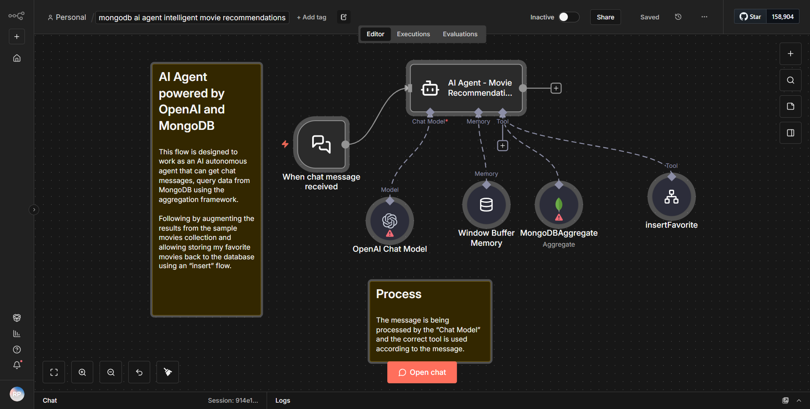Pop out the logs panel icon
Image resolution: width=810 pixels, height=409 pixels.
[786, 401]
